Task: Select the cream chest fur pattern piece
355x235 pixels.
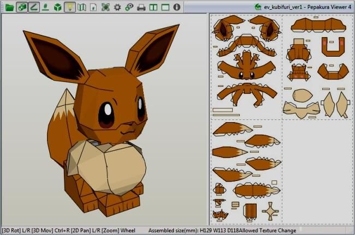Action: coord(301,110)
